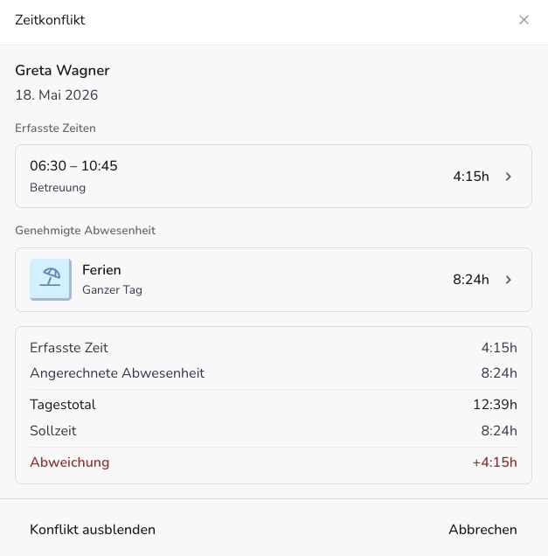Click the employee name Greta Wagner
548x556 pixels.
tap(62, 70)
